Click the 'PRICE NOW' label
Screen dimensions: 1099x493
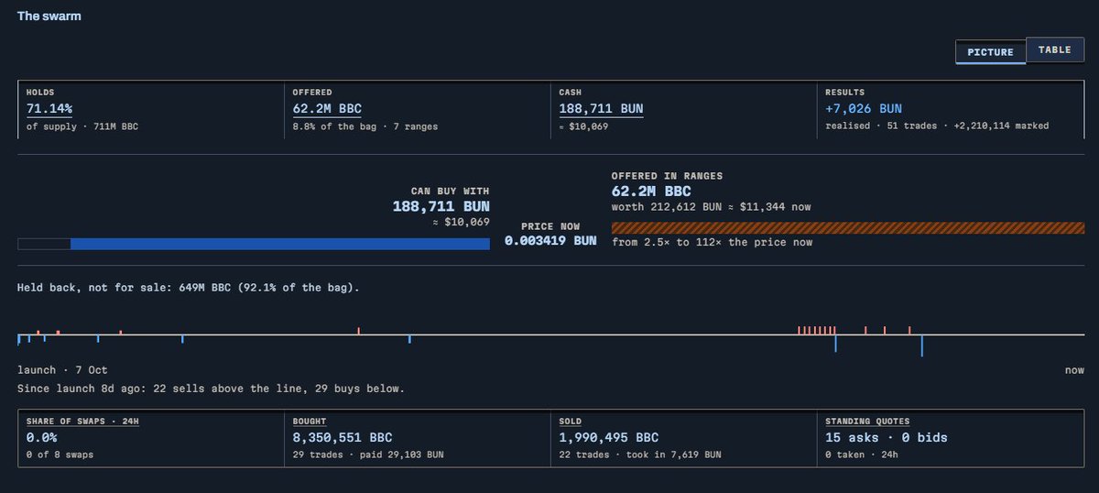point(550,225)
